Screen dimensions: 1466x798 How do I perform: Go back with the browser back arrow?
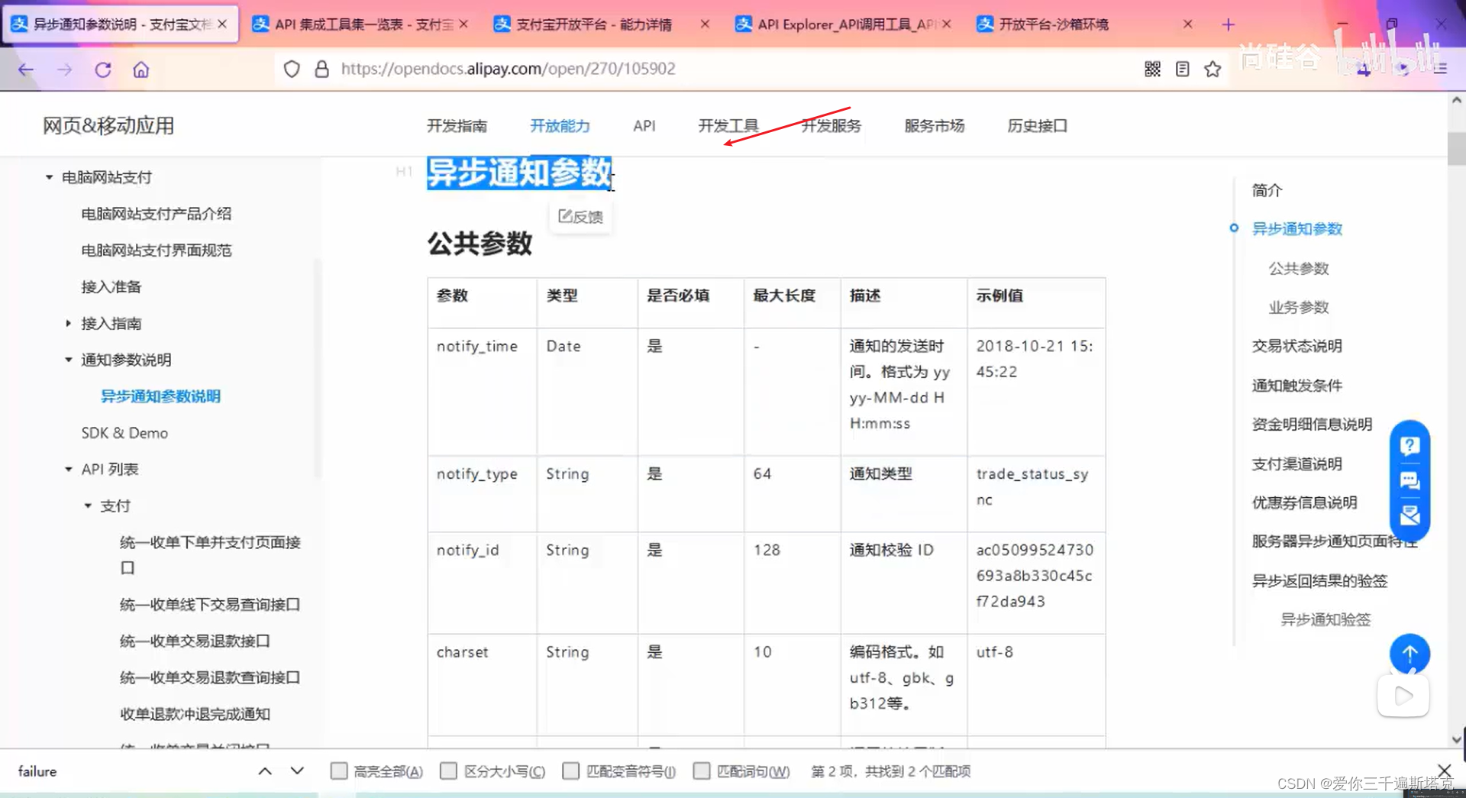[x=26, y=69]
